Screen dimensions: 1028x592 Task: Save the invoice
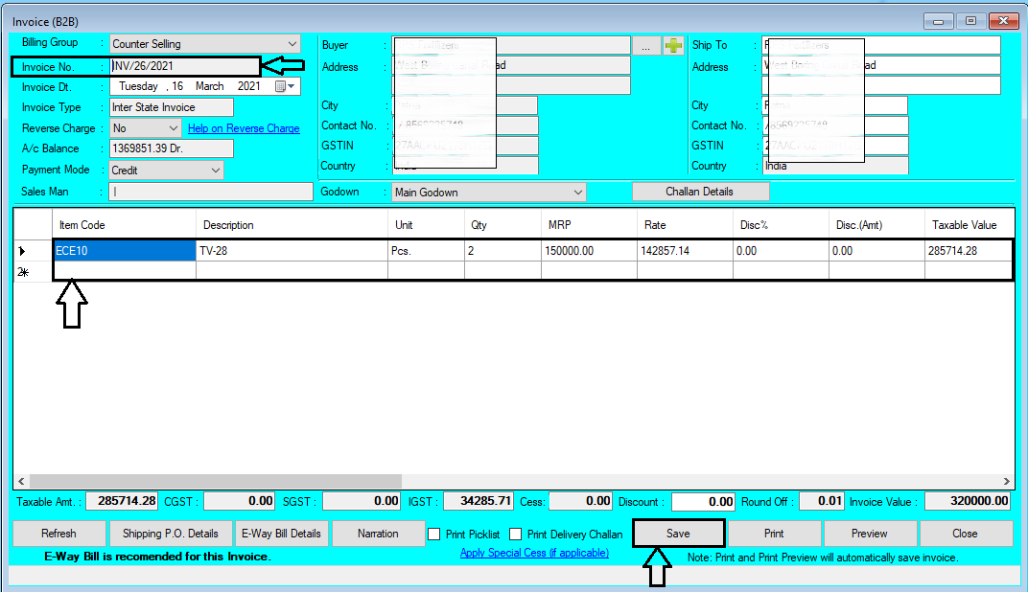coord(678,534)
